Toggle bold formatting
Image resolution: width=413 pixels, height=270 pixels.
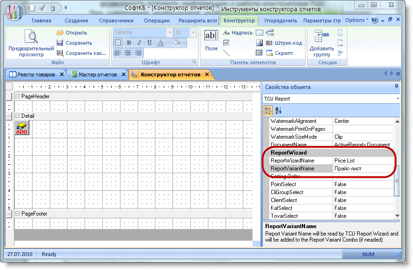coord(129,42)
